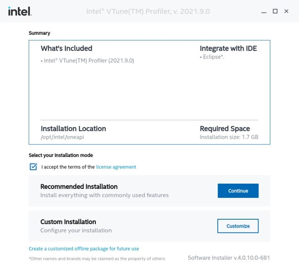
Task: Click the Installation size 1.7 GB text
Action: (229, 137)
